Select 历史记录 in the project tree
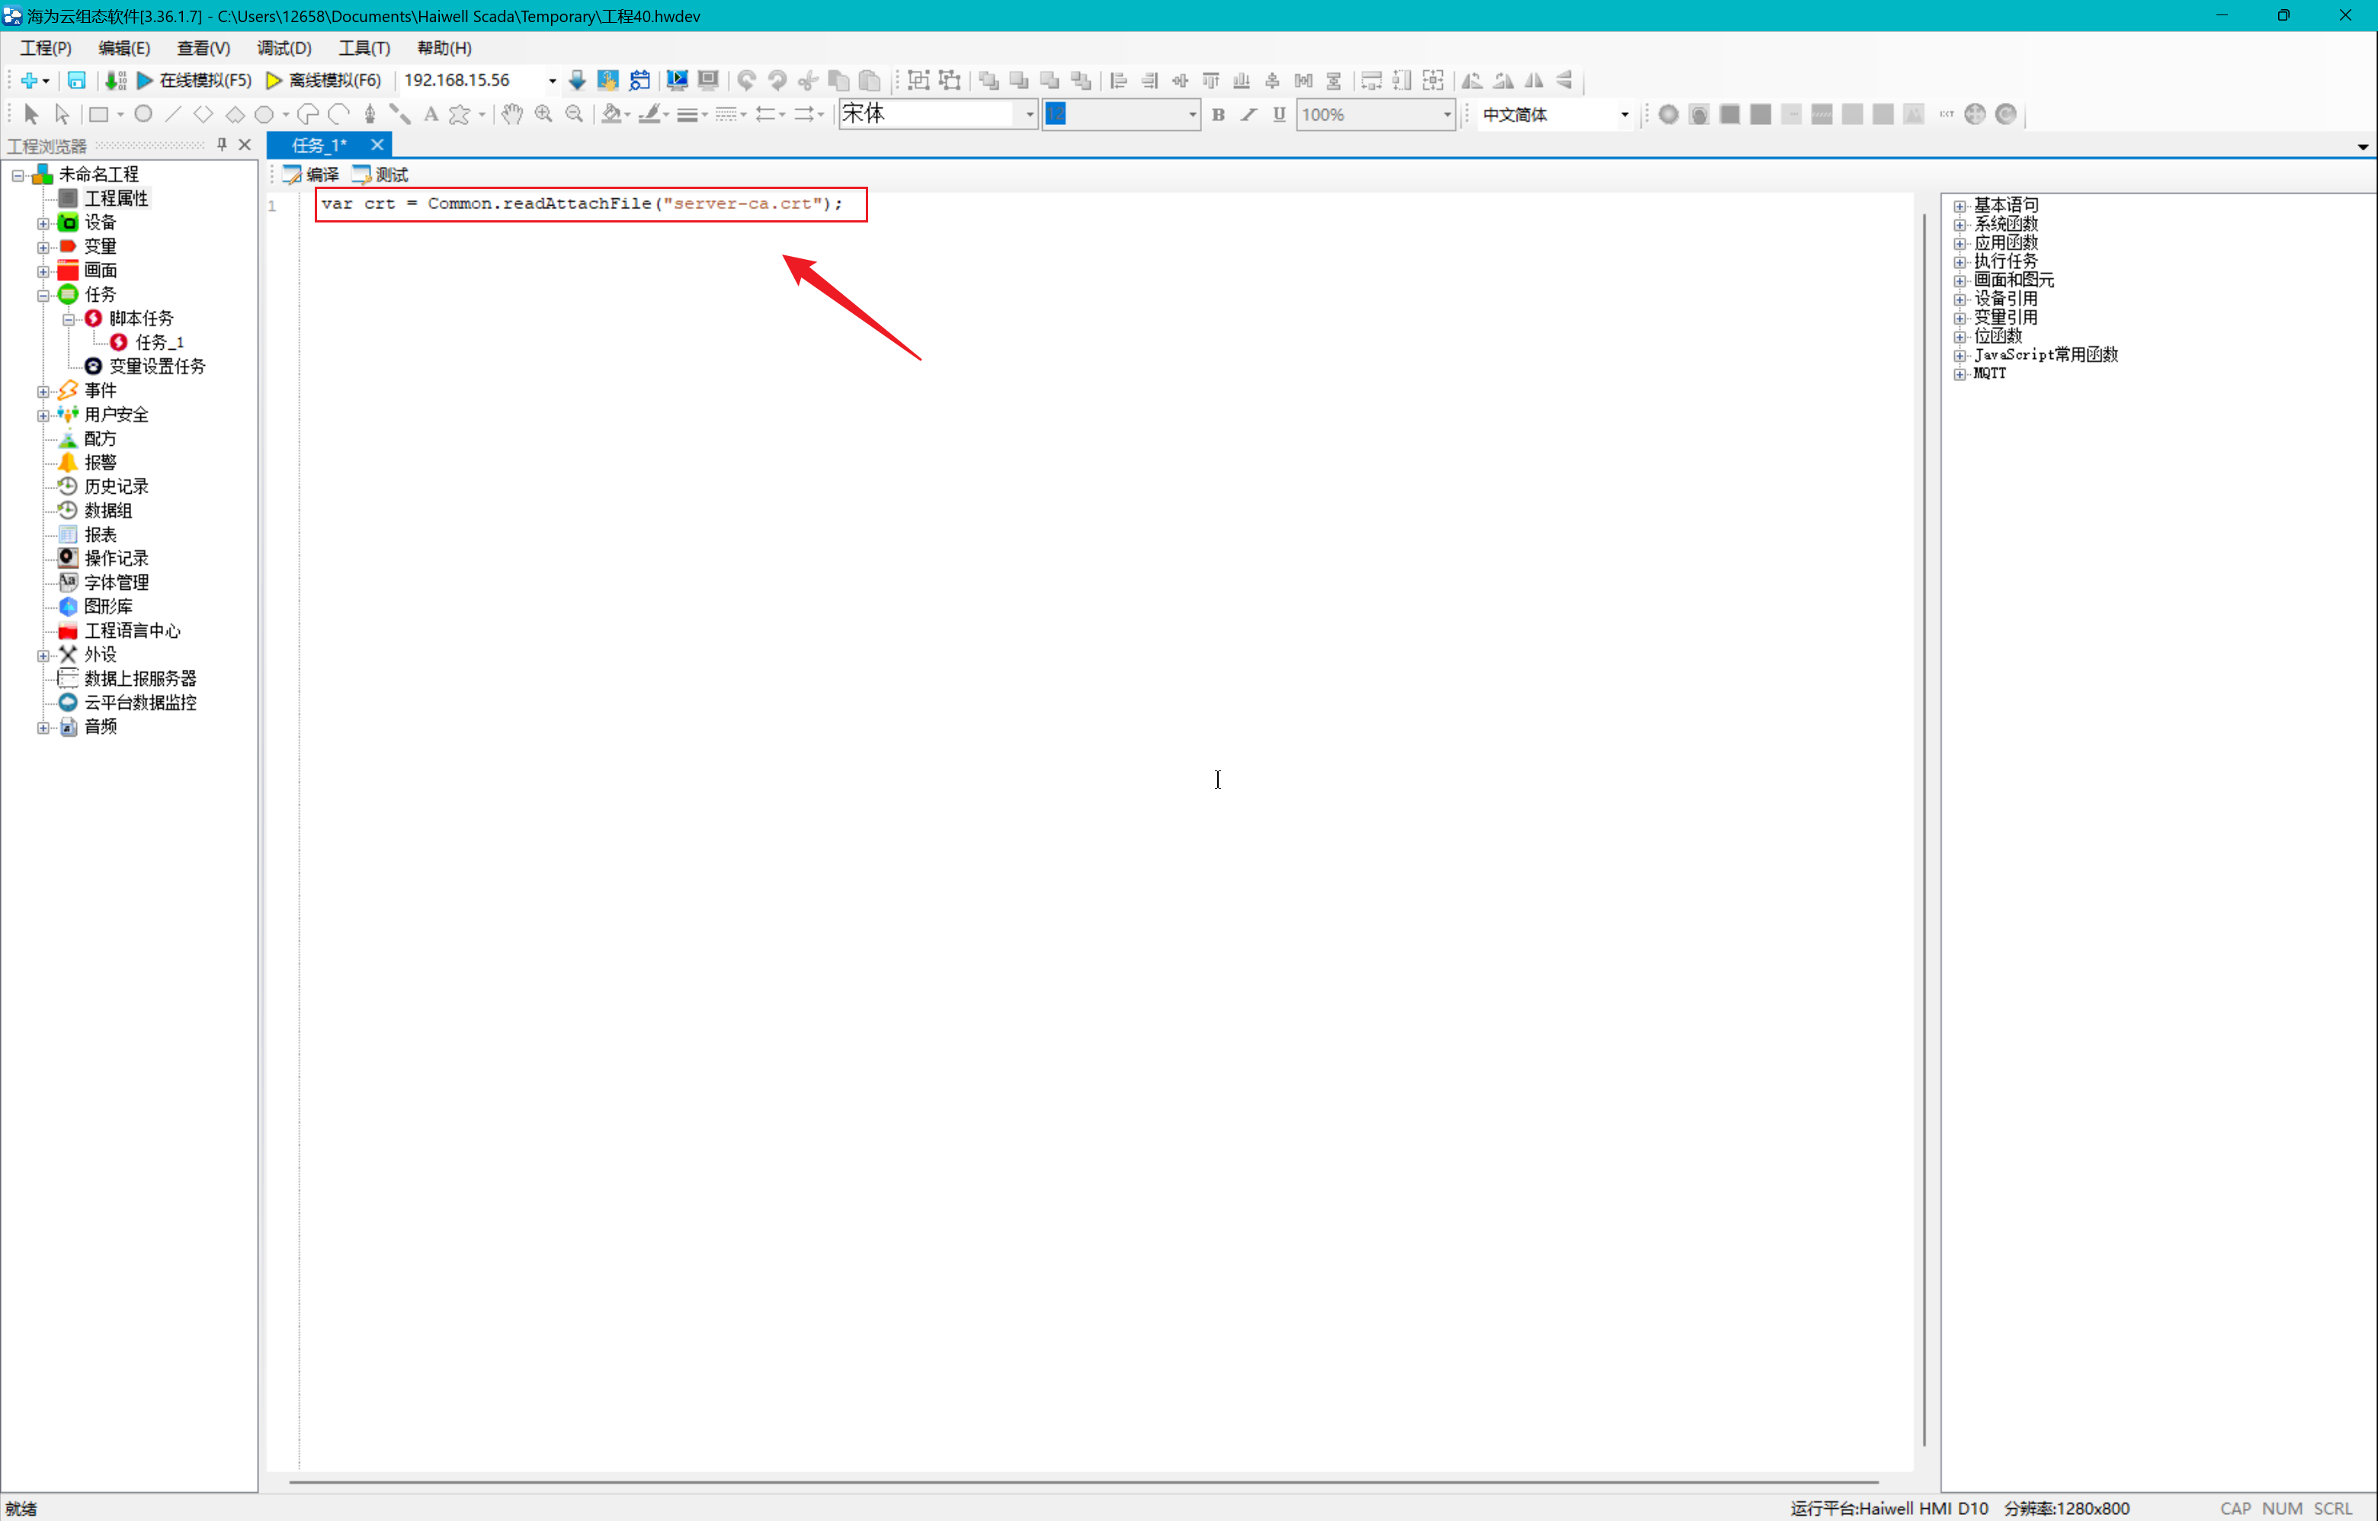 pos(116,486)
